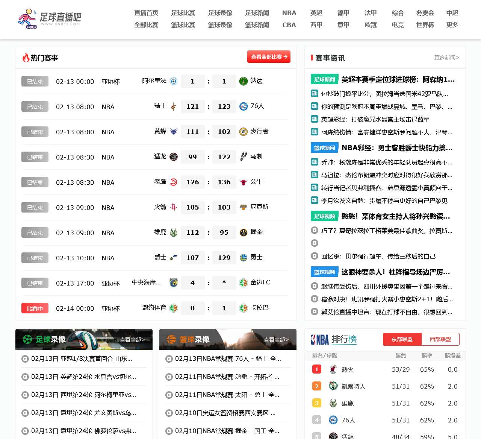Click the 查看全部比赛 button
The image size is (481, 439).
point(269,57)
